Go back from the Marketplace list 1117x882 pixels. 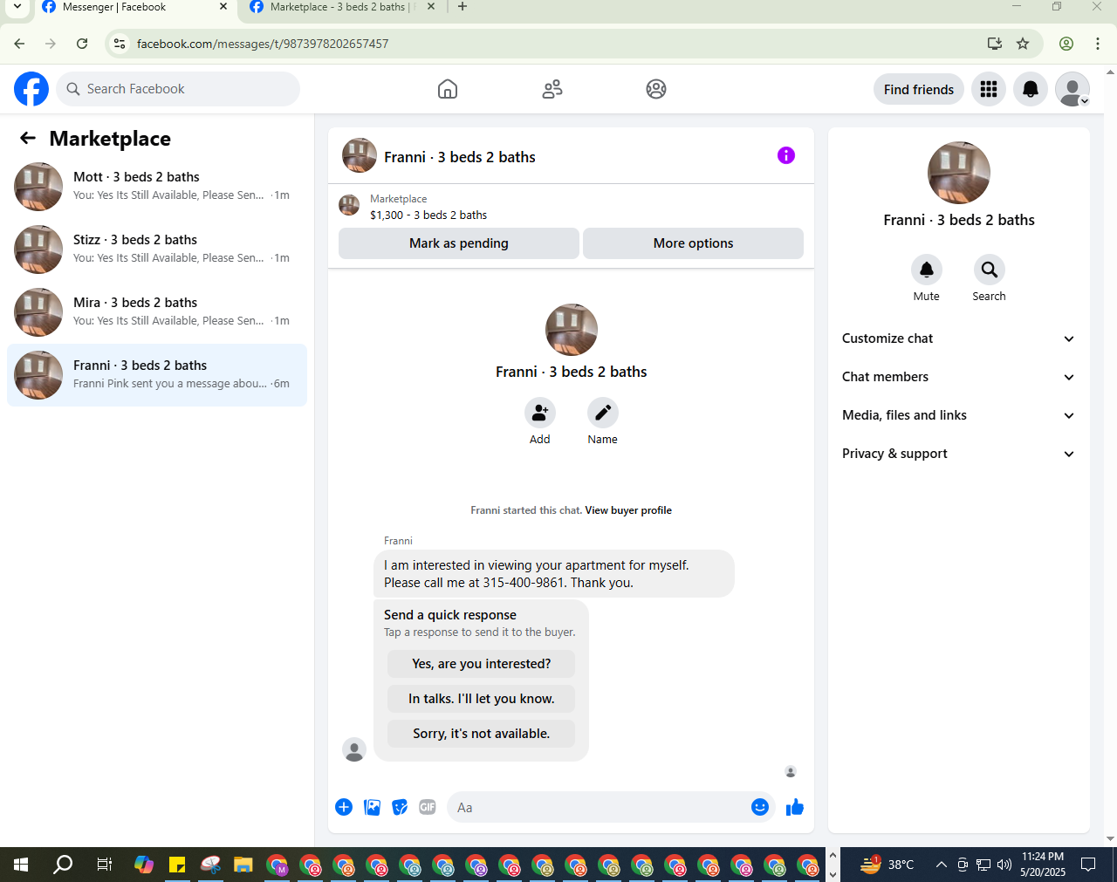tap(28, 138)
